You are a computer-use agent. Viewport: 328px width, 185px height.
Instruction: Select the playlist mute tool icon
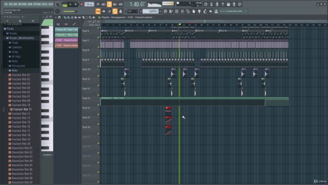click(76, 17)
